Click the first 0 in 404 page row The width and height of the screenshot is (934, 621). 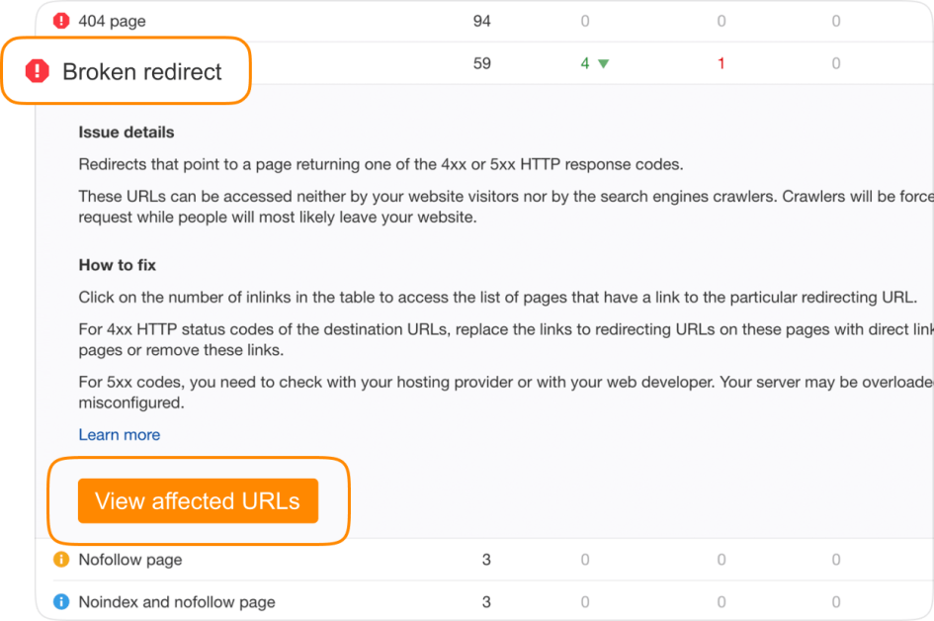click(585, 21)
